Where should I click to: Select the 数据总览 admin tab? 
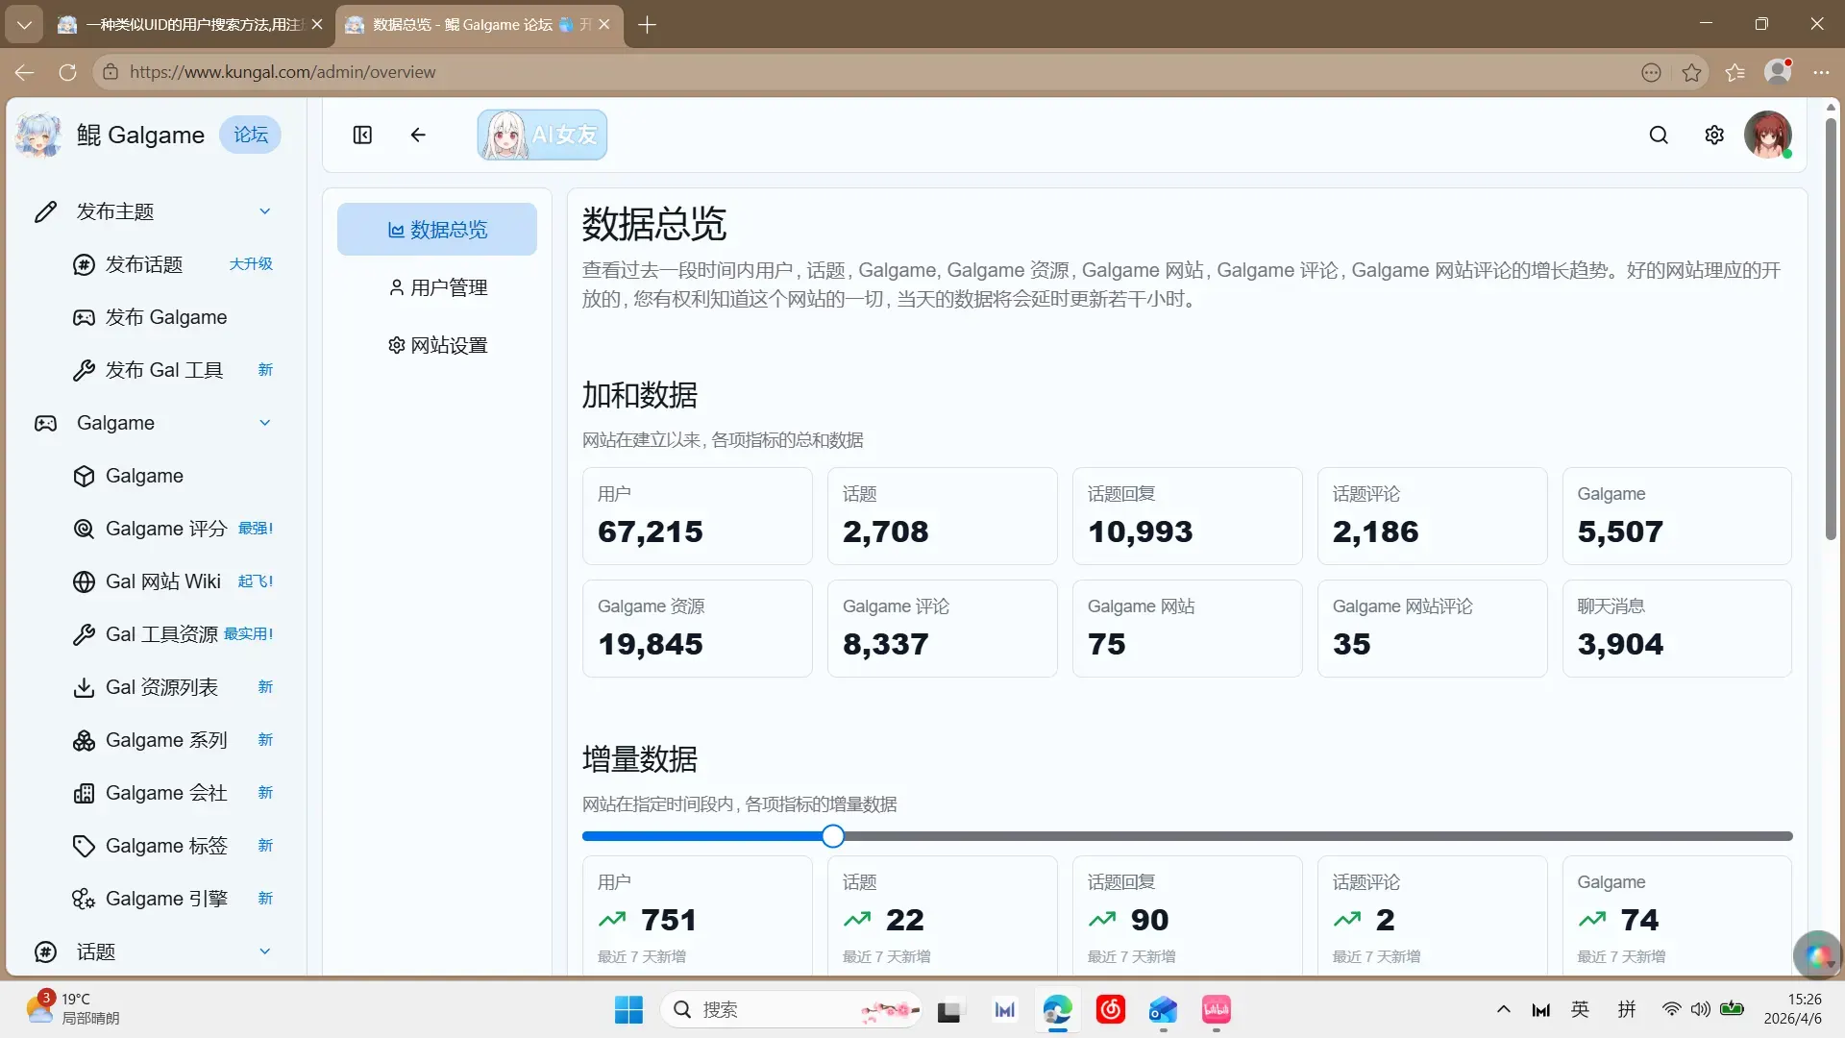click(437, 230)
